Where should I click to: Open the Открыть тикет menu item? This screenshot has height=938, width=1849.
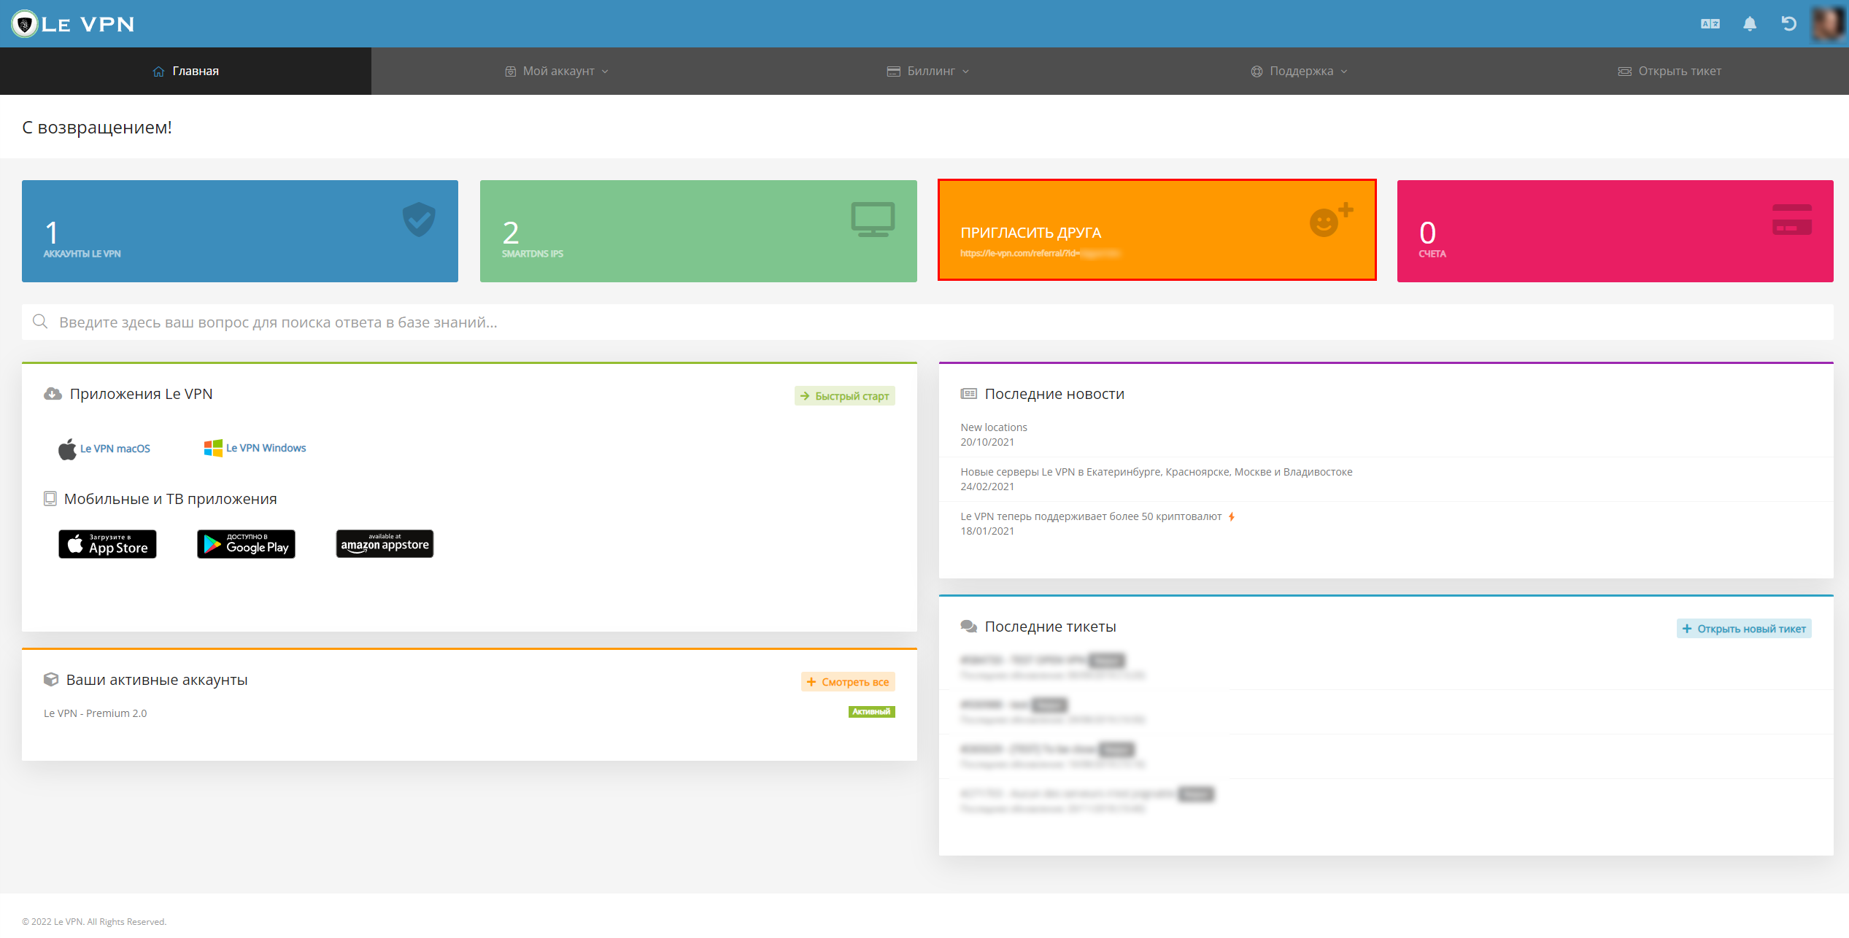tap(1669, 71)
